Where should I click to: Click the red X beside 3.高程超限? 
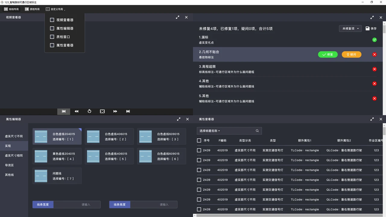coord(375,69)
